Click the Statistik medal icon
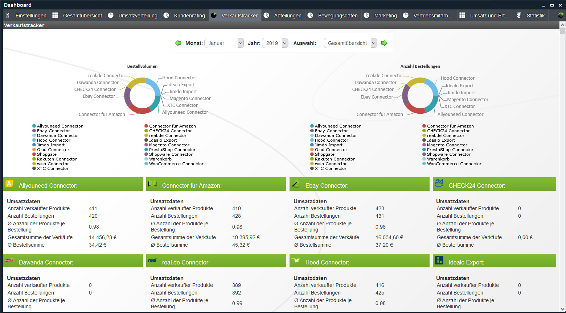The image size is (566, 313). [x=519, y=15]
